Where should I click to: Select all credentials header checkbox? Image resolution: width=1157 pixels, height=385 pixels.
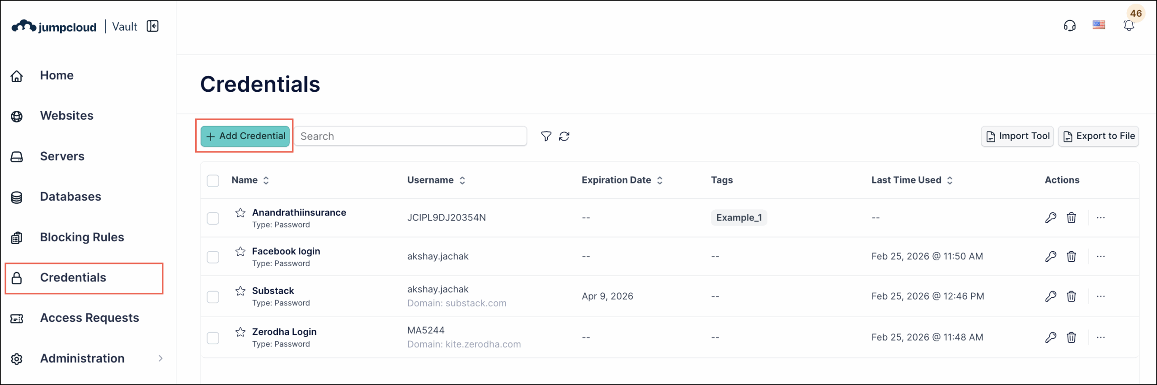click(x=213, y=181)
